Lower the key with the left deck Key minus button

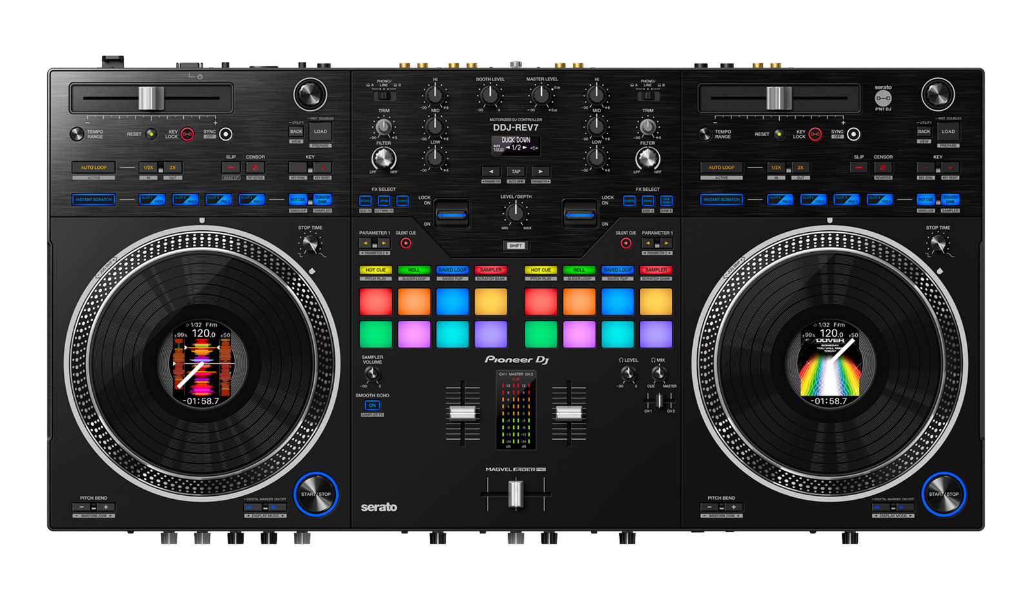(298, 168)
